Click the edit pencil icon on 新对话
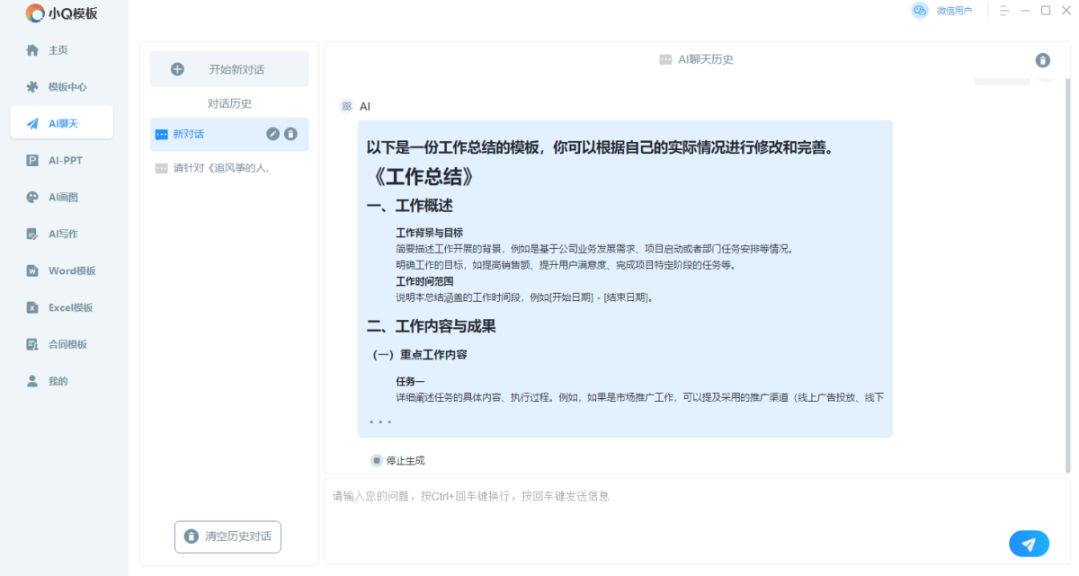 (x=273, y=134)
